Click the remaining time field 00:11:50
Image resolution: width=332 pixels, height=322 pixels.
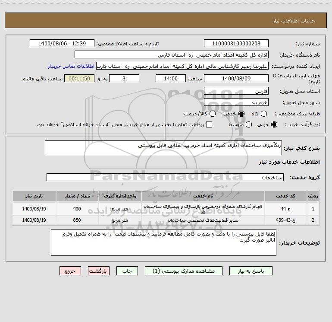tap(79, 78)
